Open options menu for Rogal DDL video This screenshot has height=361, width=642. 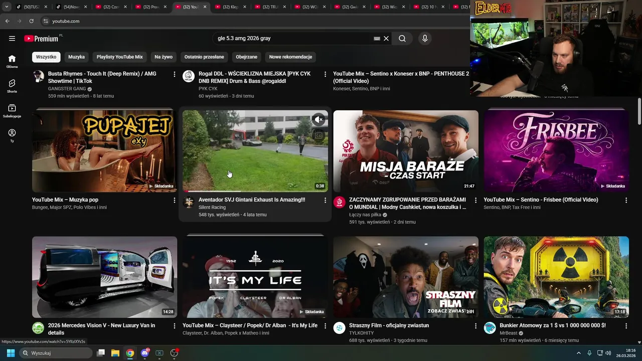click(x=325, y=74)
